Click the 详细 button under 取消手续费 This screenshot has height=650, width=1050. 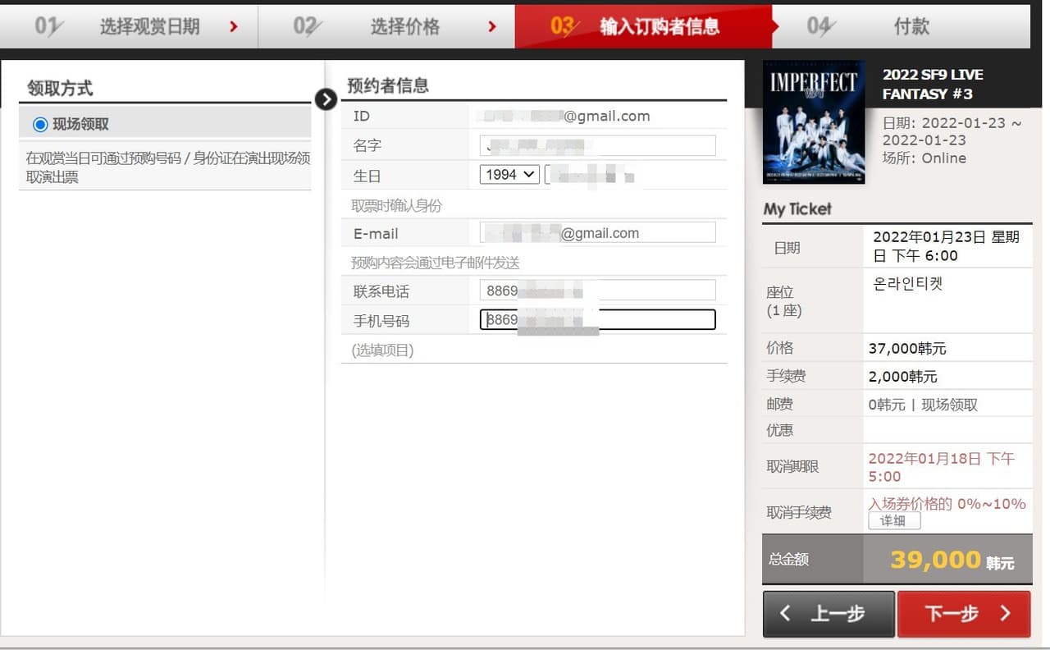pyautogui.click(x=893, y=520)
